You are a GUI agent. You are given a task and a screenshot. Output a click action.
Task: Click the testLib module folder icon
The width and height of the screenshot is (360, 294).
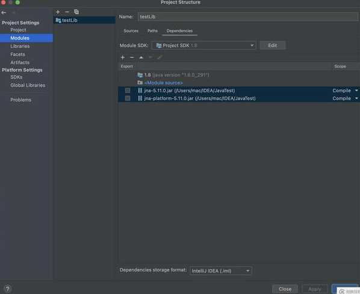pyautogui.click(x=58, y=20)
